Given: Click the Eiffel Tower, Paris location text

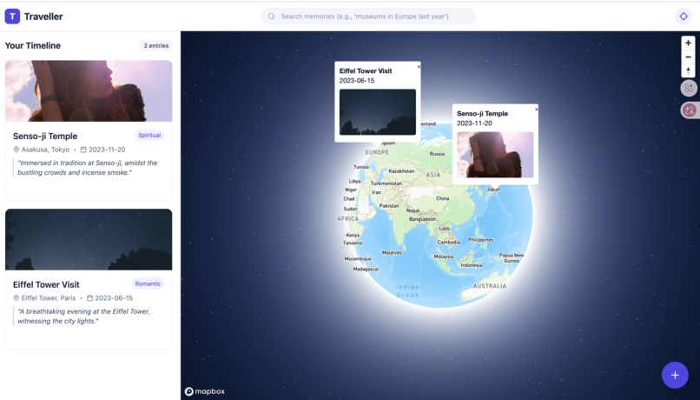Looking at the screenshot, I should (x=49, y=297).
